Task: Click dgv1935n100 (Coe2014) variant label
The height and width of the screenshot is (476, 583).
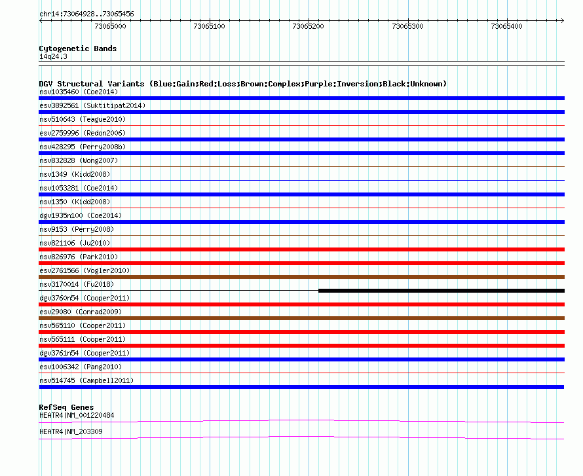Action: [81, 215]
